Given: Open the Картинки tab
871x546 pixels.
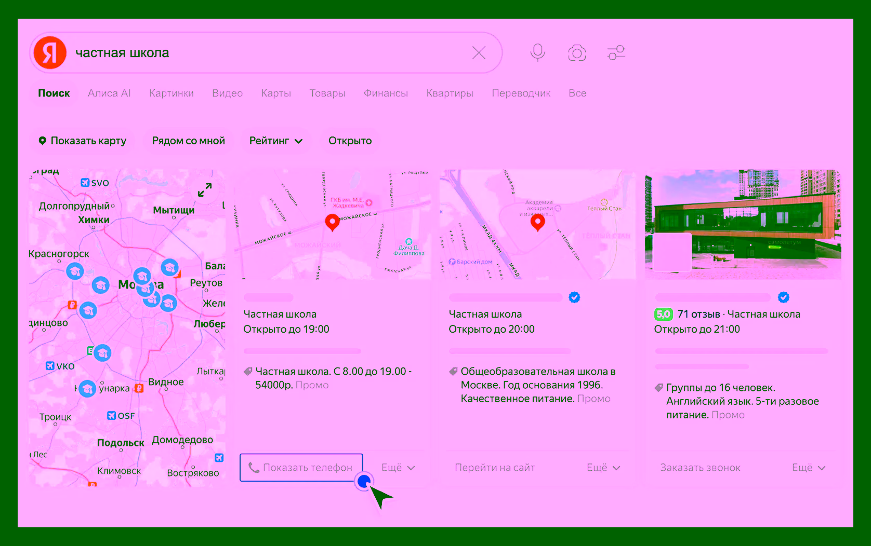Looking at the screenshot, I should coord(171,93).
